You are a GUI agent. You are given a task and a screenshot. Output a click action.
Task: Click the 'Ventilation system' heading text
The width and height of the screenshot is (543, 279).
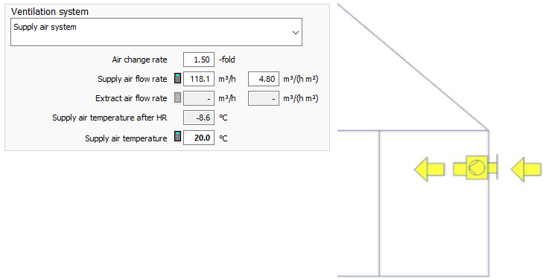click(x=50, y=11)
